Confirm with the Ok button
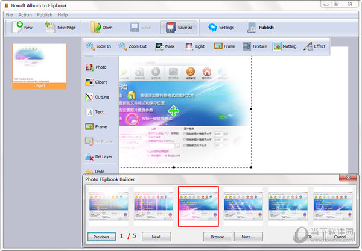 click(x=310, y=237)
